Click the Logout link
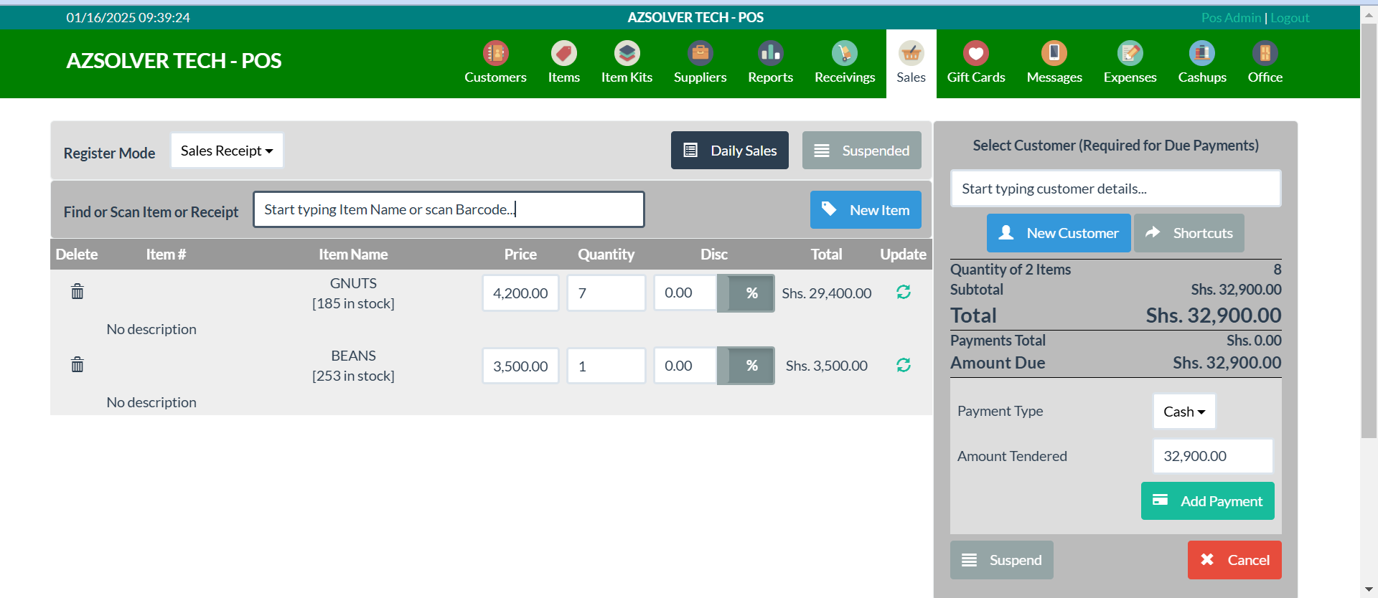Image resolution: width=1378 pixels, height=598 pixels. (x=1290, y=18)
